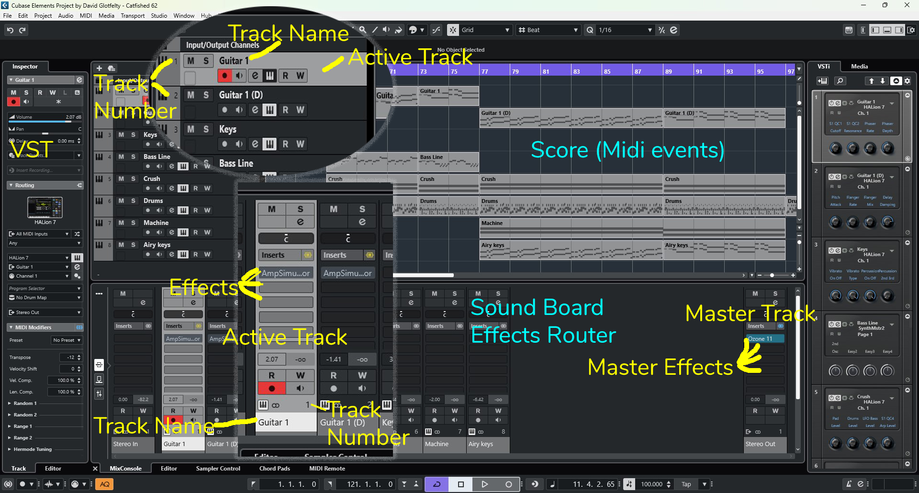Open Guitar 1 channel settings in Inspector
Screen dimensions: 919x493
point(79,80)
